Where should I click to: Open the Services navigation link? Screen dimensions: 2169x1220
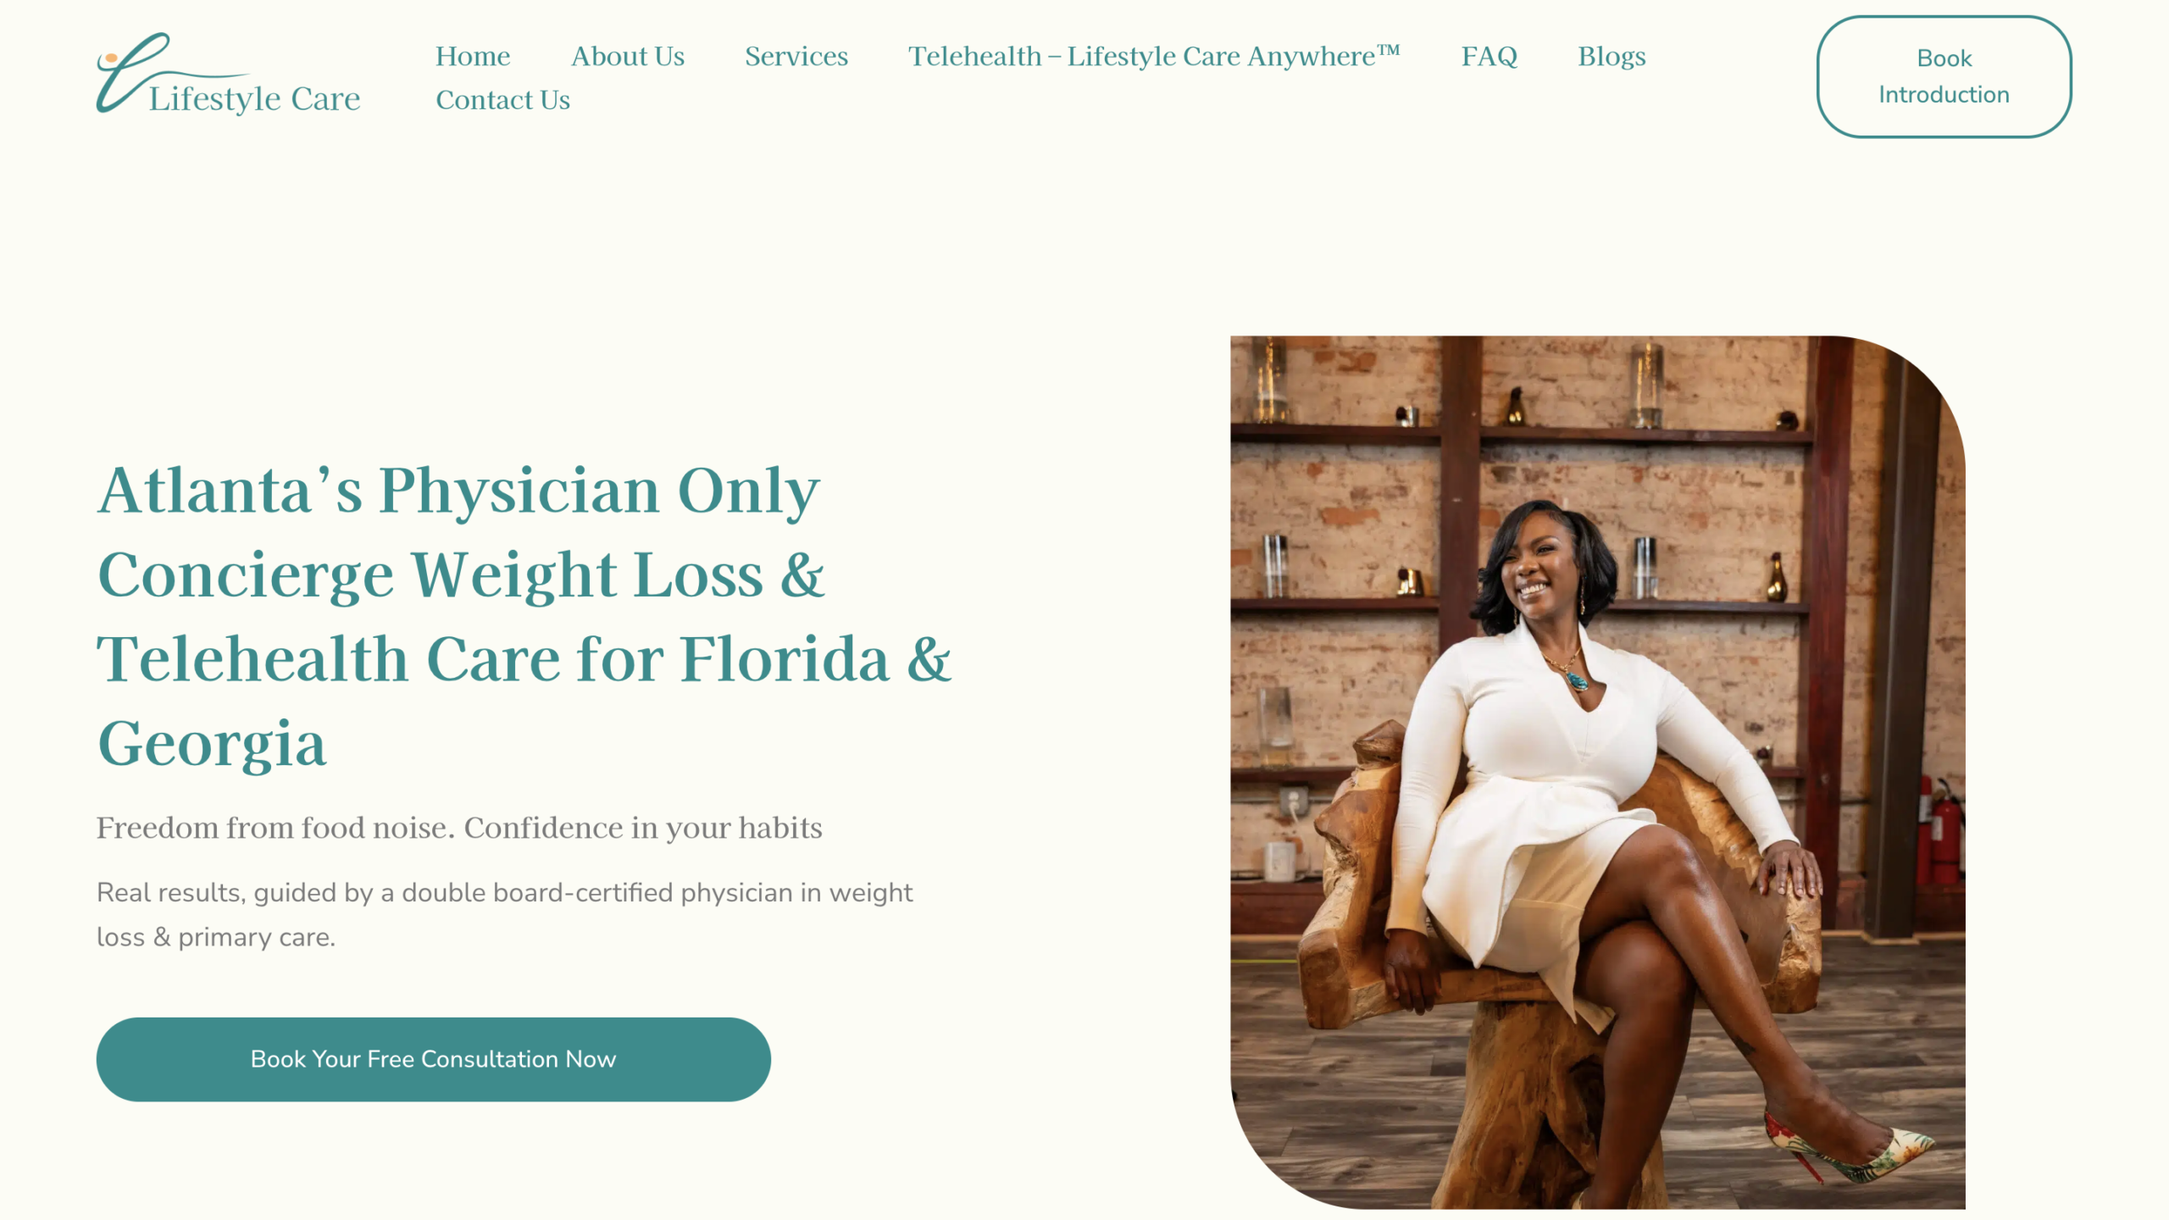pyautogui.click(x=796, y=56)
